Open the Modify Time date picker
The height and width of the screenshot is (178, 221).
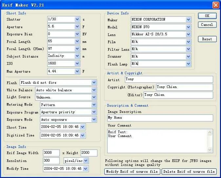(x=86, y=169)
